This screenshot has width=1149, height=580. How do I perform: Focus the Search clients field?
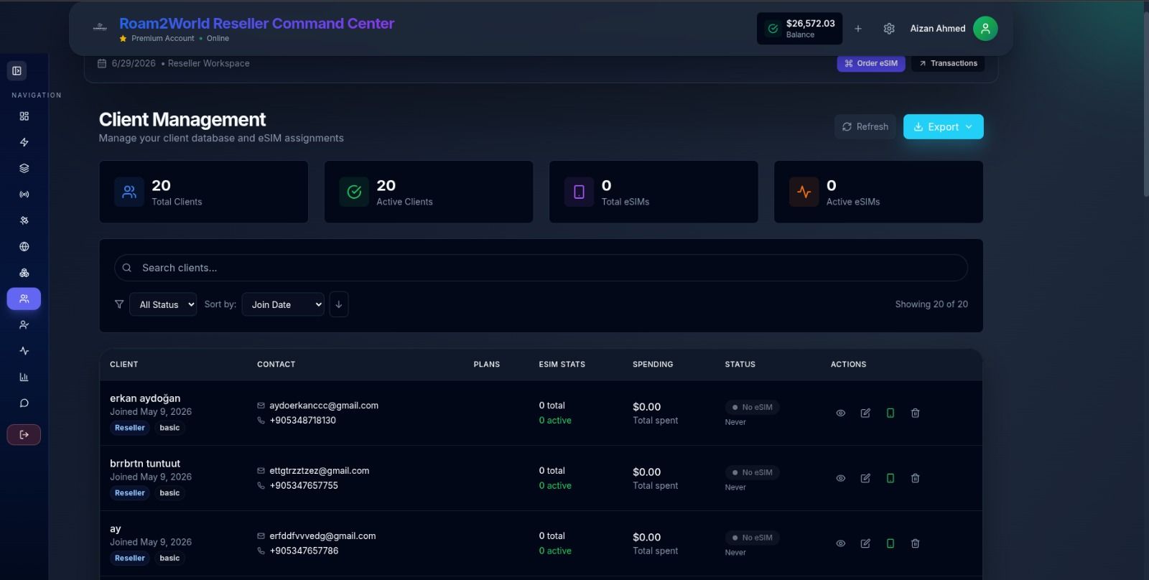point(541,268)
